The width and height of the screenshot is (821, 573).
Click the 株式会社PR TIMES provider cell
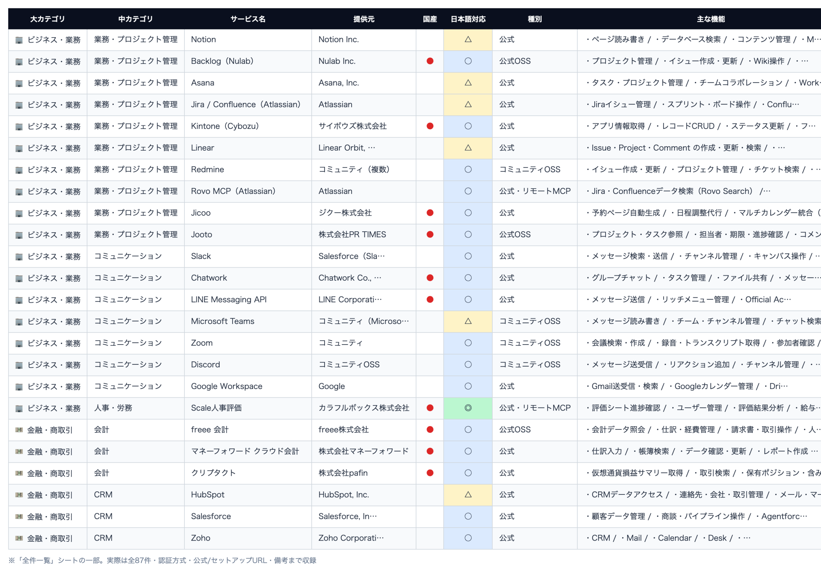coord(364,235)
